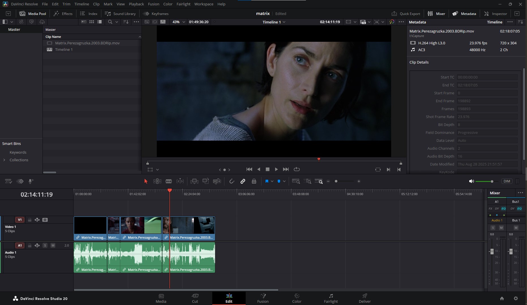Open the Fusion menu
527x305 pixels.
click(x=154, y=4)
